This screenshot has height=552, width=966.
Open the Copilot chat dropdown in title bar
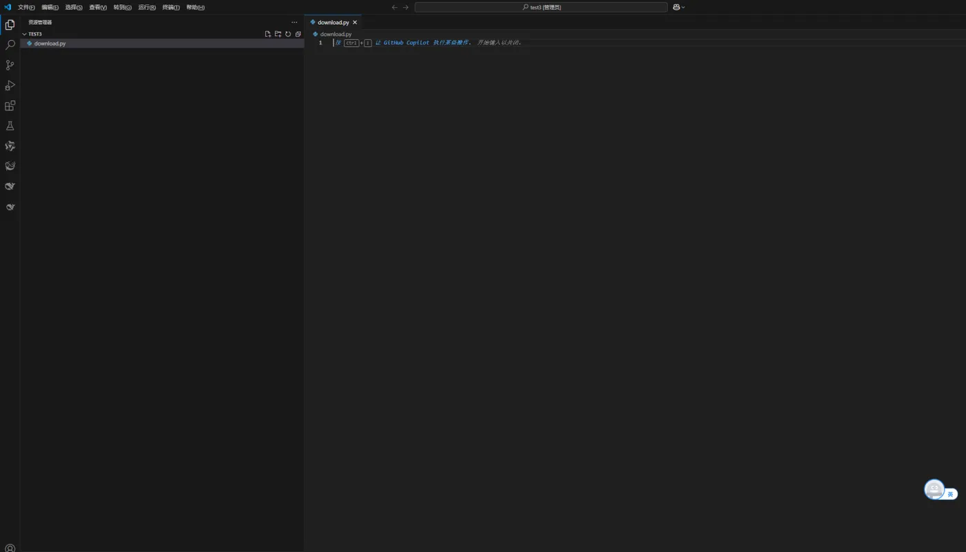pyautogui.click(x=679, y=7)
